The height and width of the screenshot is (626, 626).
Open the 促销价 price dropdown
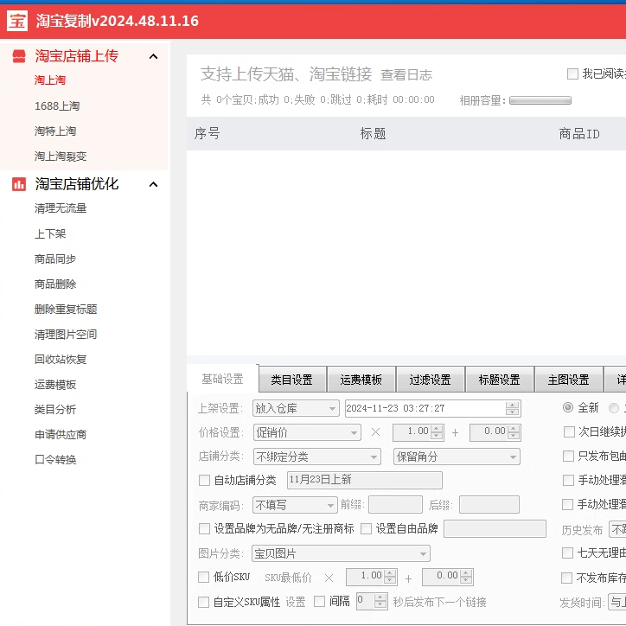pos(307,432)
